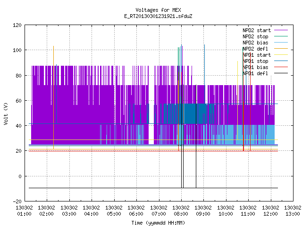302x227 pixels.
Task: Click the x-axis tick 130302 05:00
Action: 114,210
